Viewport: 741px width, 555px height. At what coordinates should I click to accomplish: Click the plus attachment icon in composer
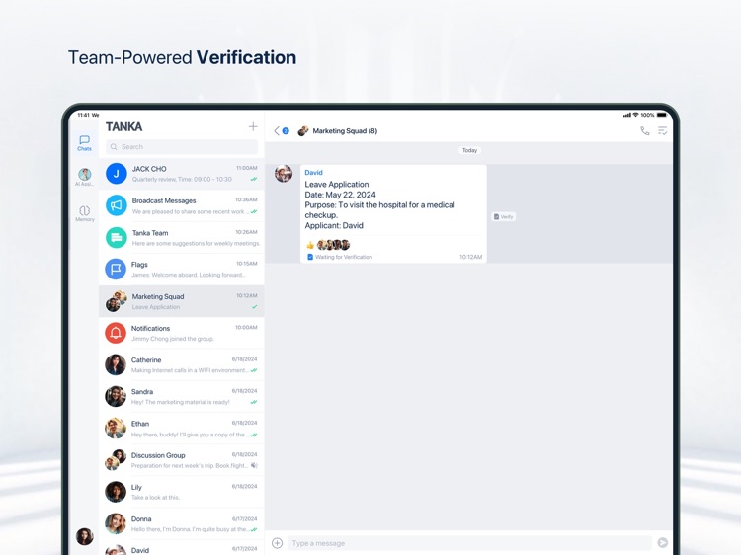click(x=278, y=543)
